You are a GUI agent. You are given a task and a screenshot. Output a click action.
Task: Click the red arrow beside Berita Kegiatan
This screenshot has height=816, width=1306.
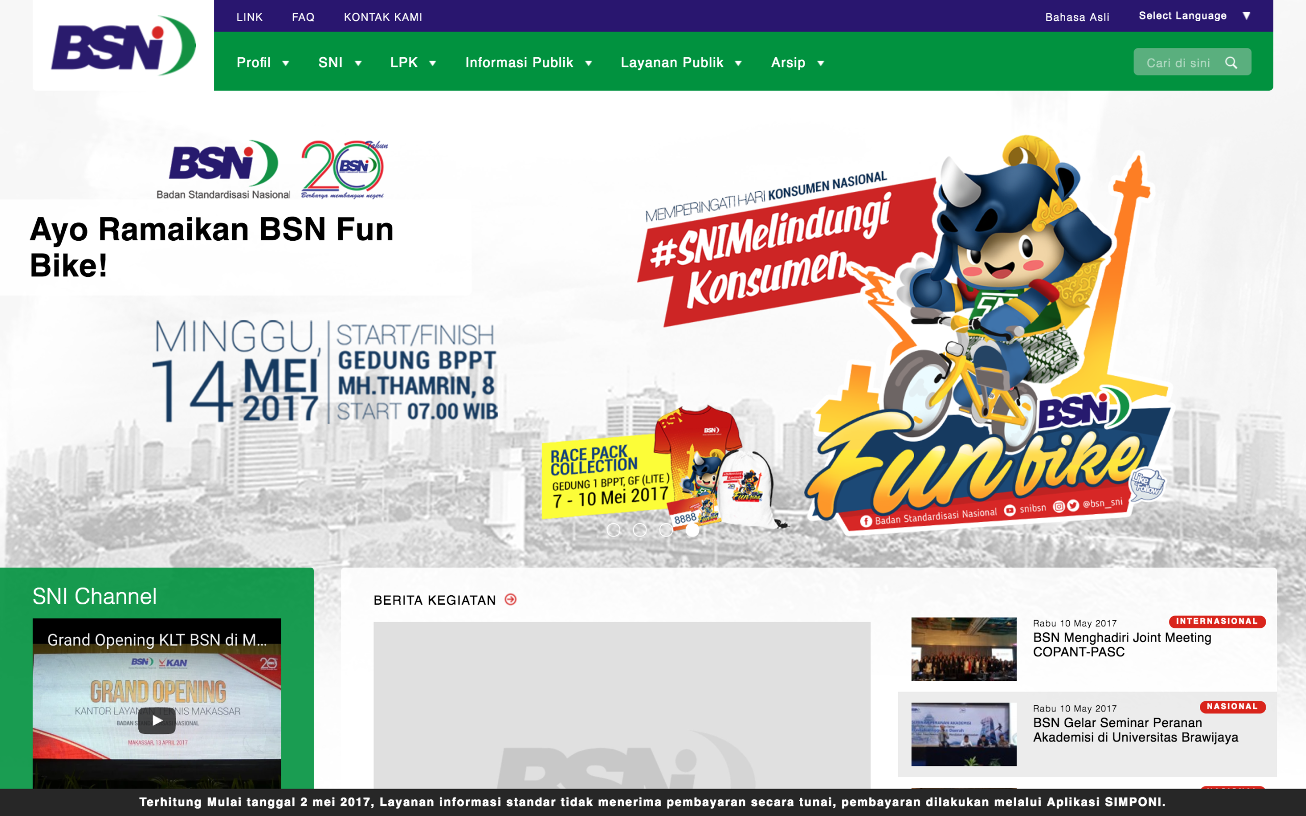click(511, 599)
